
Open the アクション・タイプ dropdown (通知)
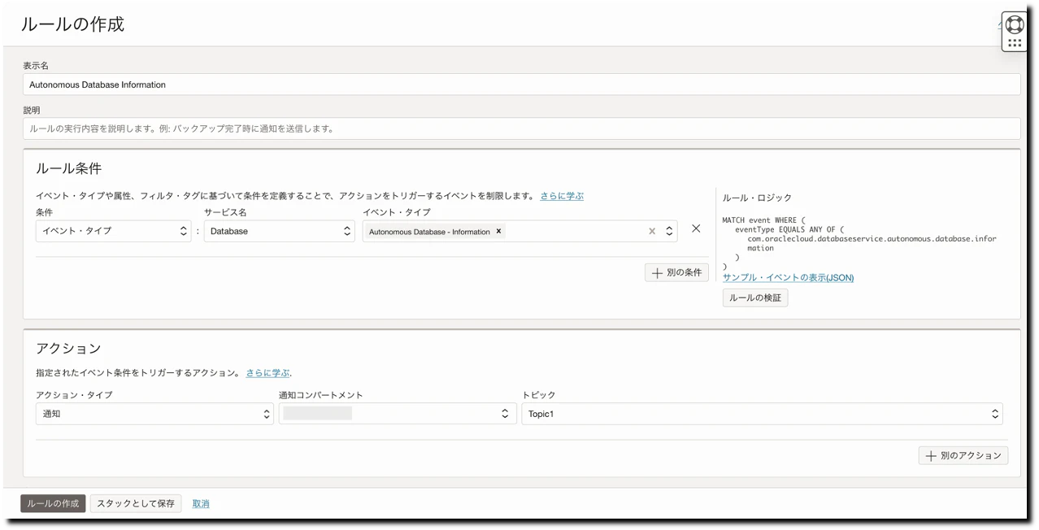(x=154, y=414)
